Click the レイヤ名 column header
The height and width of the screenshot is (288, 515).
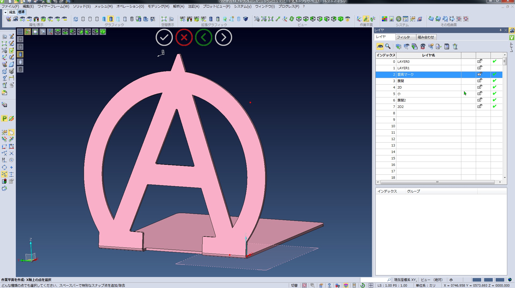[429, 55]
